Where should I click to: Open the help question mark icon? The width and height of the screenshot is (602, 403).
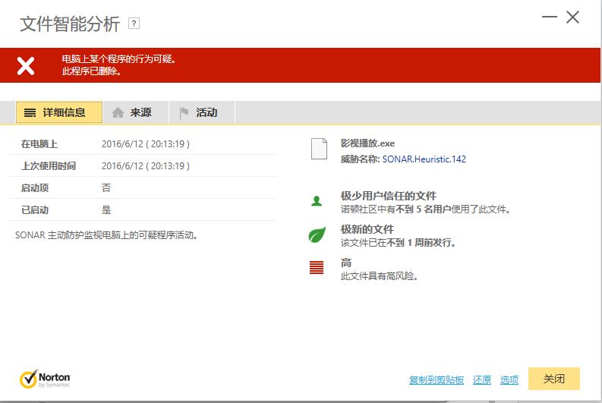coord(134,24)
